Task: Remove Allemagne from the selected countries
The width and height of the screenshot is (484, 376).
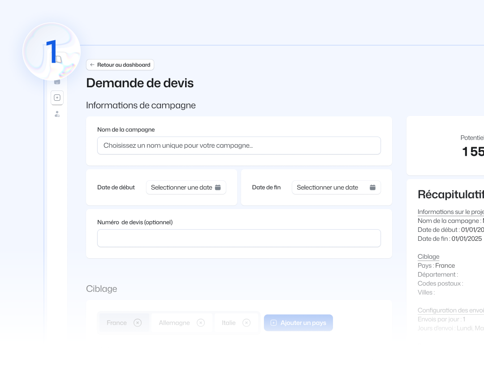Action: click(201, 322)
